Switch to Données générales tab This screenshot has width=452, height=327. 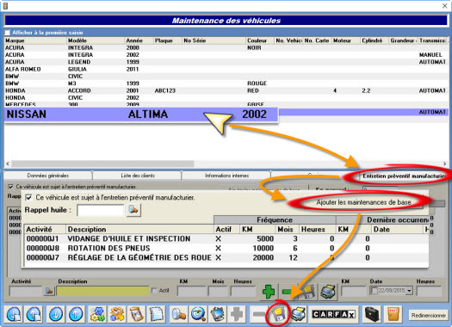tap(48, 176)
